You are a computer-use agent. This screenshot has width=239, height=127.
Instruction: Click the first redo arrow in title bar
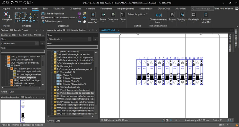coord(21,3)
